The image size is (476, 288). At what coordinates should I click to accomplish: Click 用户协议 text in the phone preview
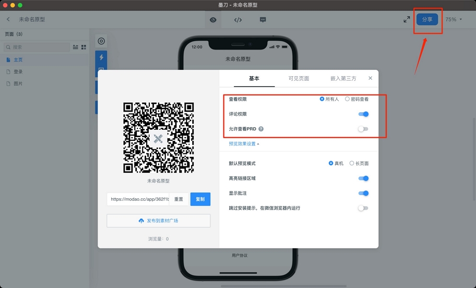point(240,256)
